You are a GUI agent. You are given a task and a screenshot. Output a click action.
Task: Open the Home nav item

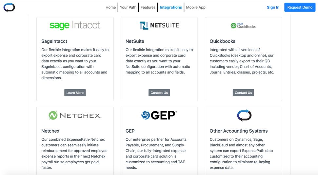pyautogui.click(x=110, y=7)
